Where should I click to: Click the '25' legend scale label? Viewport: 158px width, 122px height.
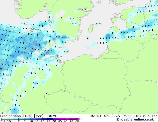point(48,121)
